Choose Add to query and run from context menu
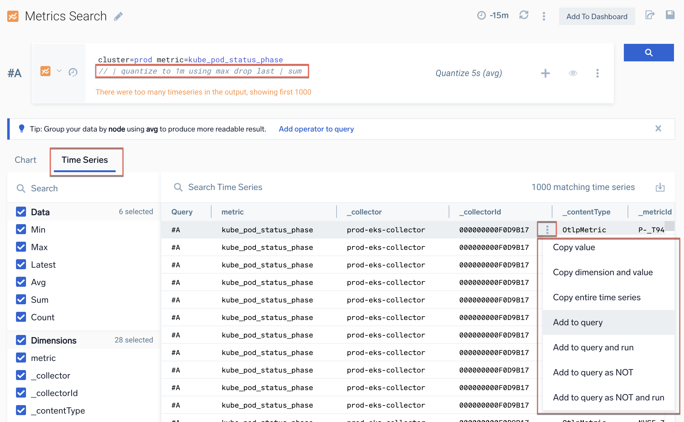The width and height of the screenshot is (684, 422). coord(593,347)
